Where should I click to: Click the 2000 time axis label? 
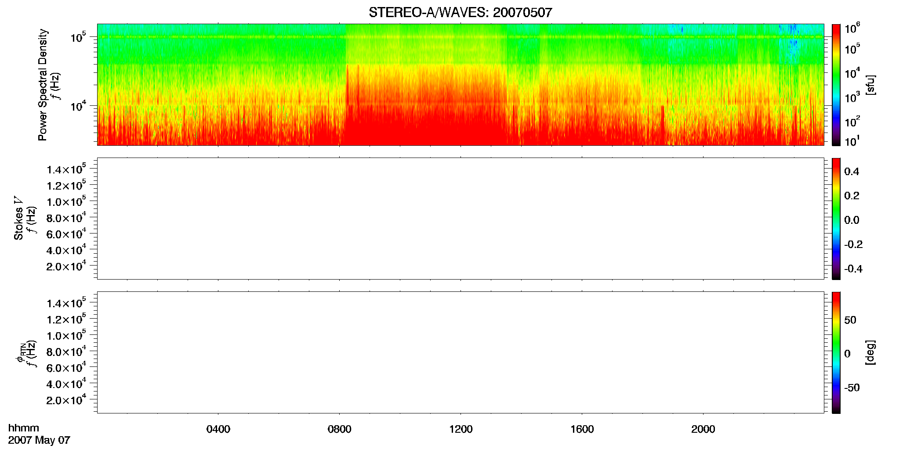click(x=703, y=429)
